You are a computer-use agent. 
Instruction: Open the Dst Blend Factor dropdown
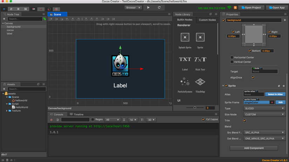(x=264, y=139)
